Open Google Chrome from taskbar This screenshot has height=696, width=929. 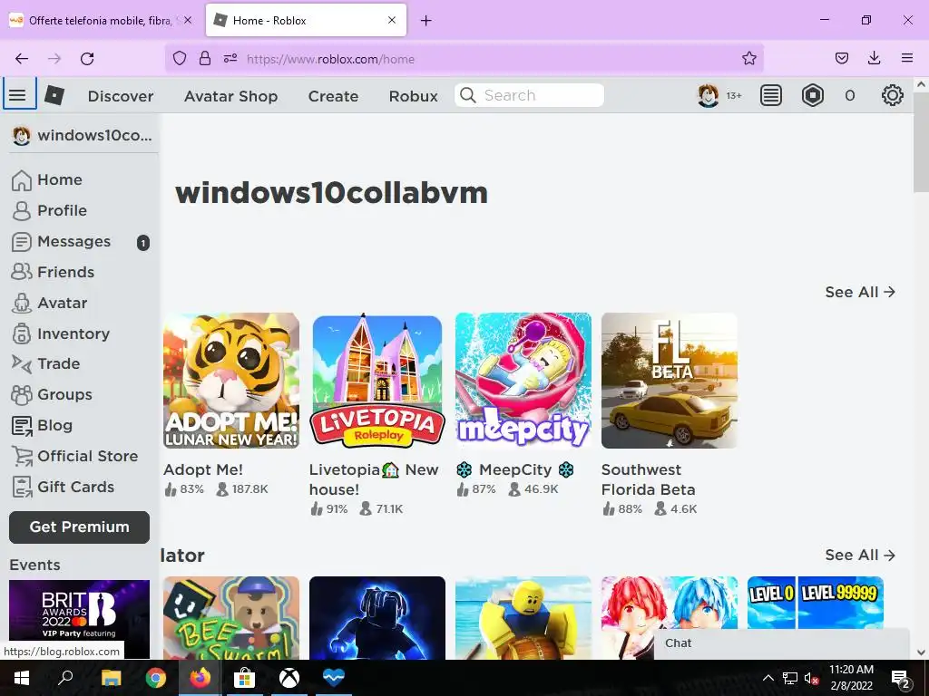[156, 678]
